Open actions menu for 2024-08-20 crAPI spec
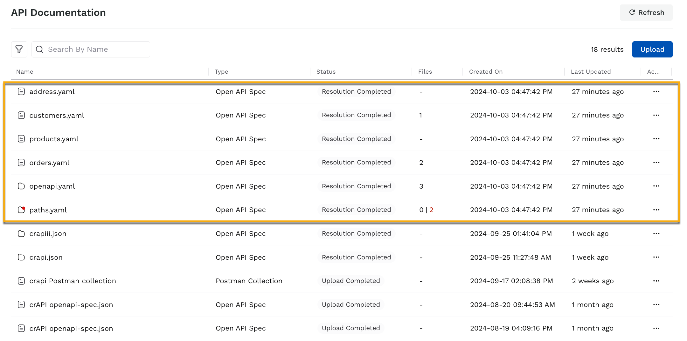Viewport: 687px width, 341px height. coord(656,304)
